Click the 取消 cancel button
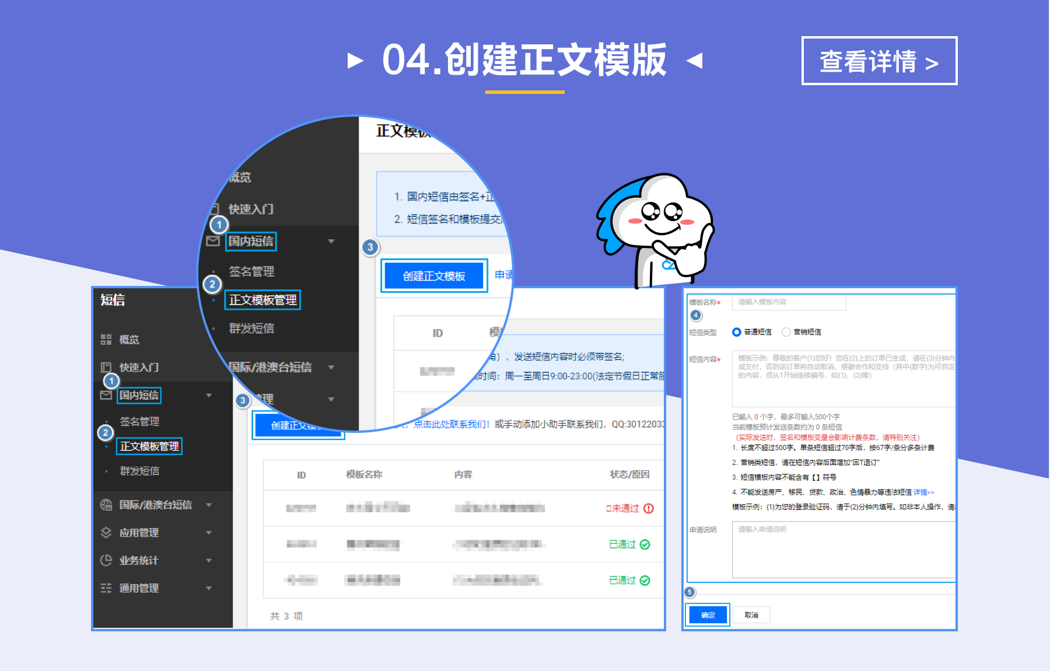 coord(751,615)
